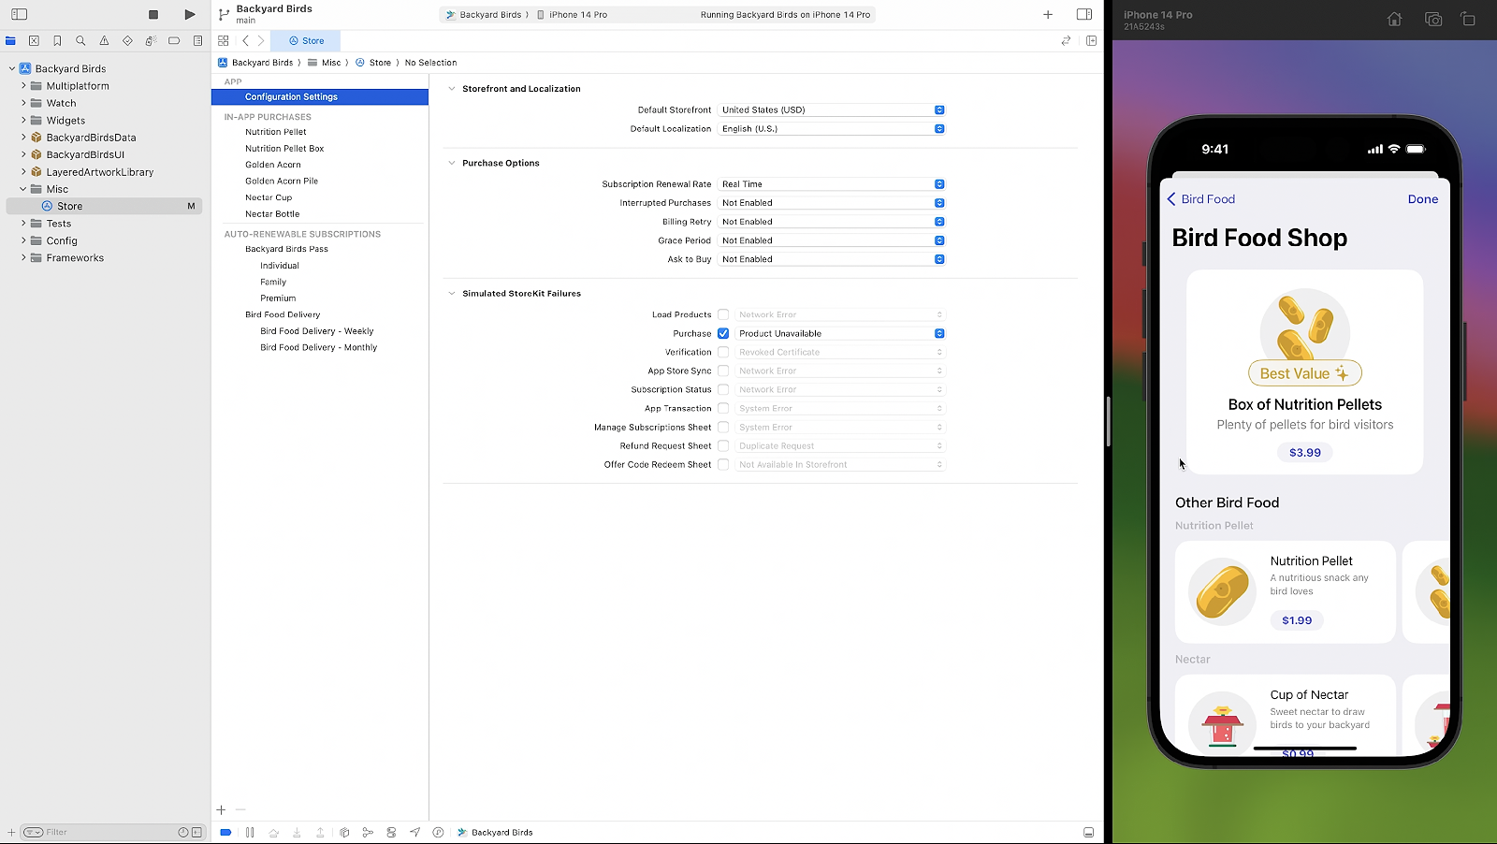Click the navigator Filter field
Screen dimensions: 1497x844
pyautogui.click(x=110, y=832)
